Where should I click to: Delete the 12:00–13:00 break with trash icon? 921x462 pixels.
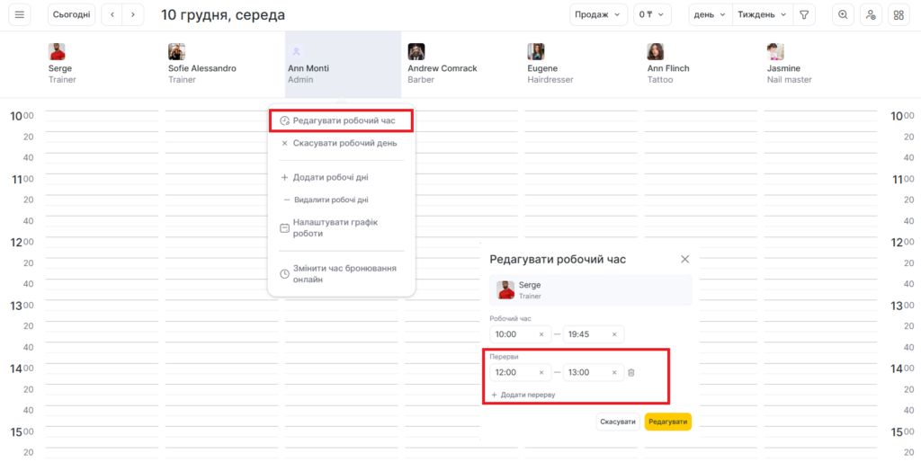[631, 372]
